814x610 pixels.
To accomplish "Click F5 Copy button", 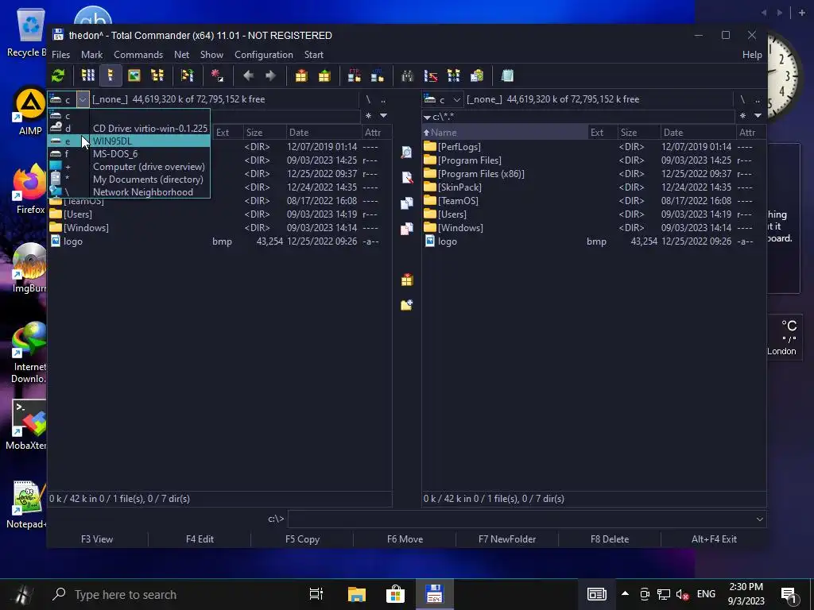I will tap(302, 539).
